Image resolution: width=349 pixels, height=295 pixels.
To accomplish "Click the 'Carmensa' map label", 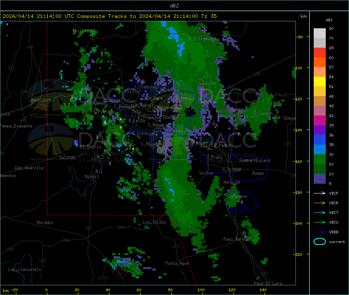I will [x=237, y=196].
